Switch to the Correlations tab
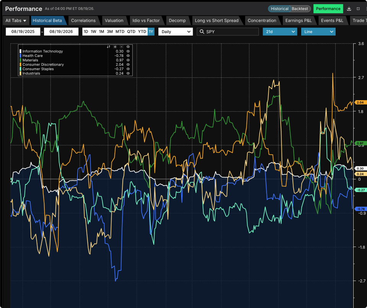This screenshot has height=308, width=367. [83, 21]
